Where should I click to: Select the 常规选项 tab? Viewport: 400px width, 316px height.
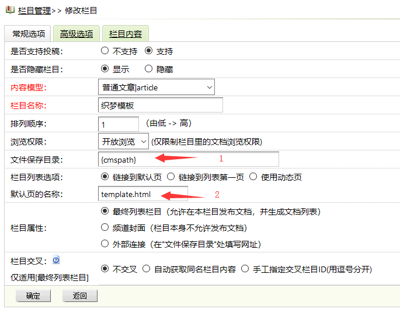pos(28,34)
